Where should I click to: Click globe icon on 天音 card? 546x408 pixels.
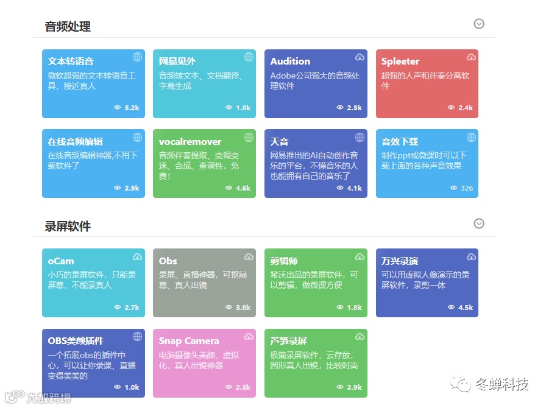pyautogui.click(x=360, y=137)
